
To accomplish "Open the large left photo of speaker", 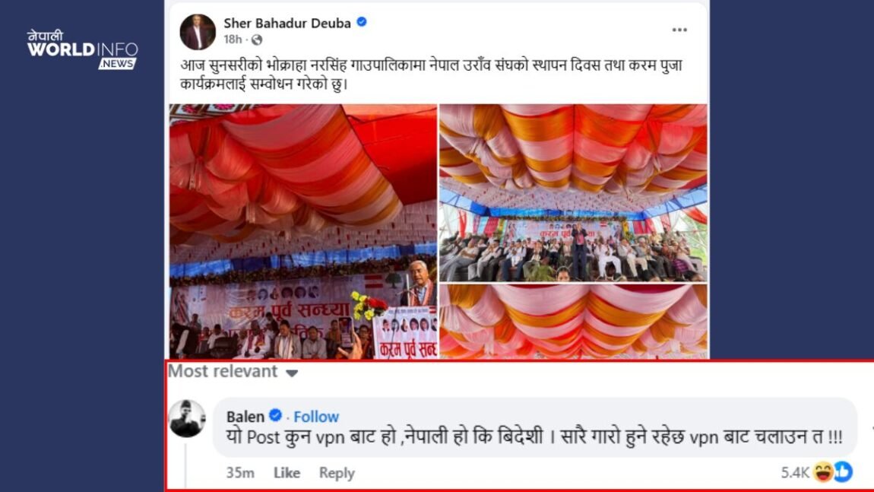I will [x=303, y=231].
